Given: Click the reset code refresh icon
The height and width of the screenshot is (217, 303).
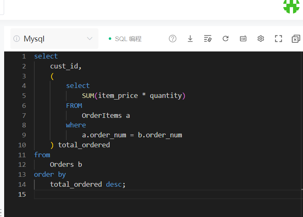Looking at the screenshot, I should 225,39.
